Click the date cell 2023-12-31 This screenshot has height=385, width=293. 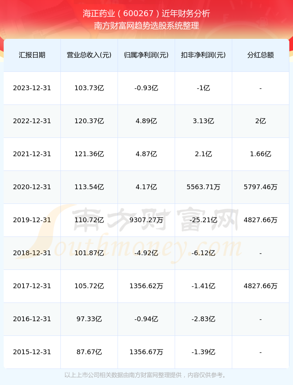tap(32, 88)
